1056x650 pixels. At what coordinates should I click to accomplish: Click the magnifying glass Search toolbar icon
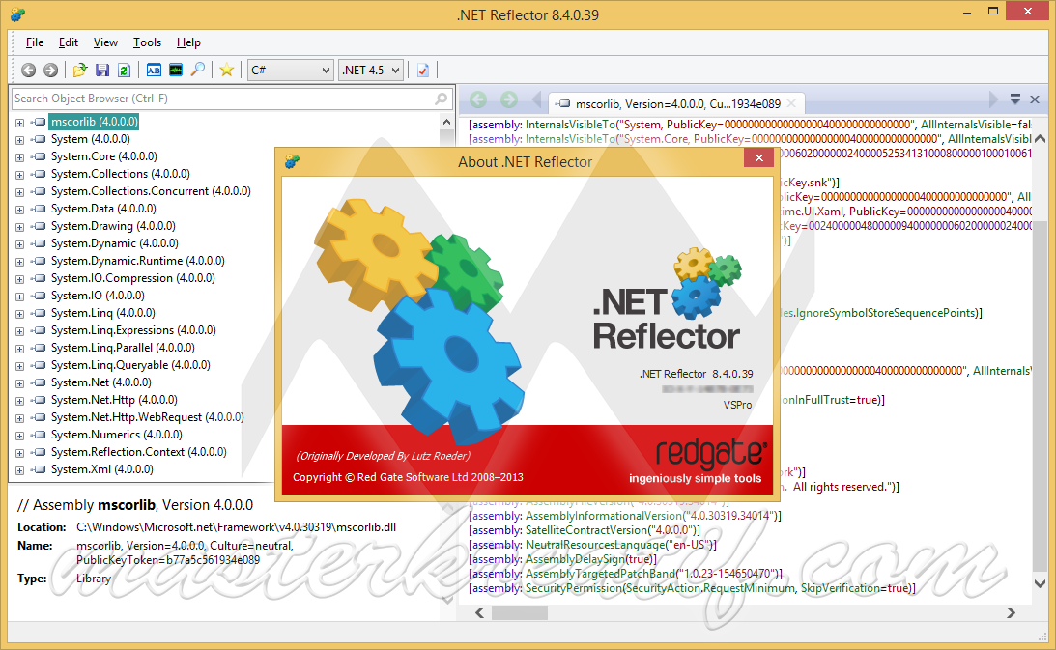tap(197, 71)
